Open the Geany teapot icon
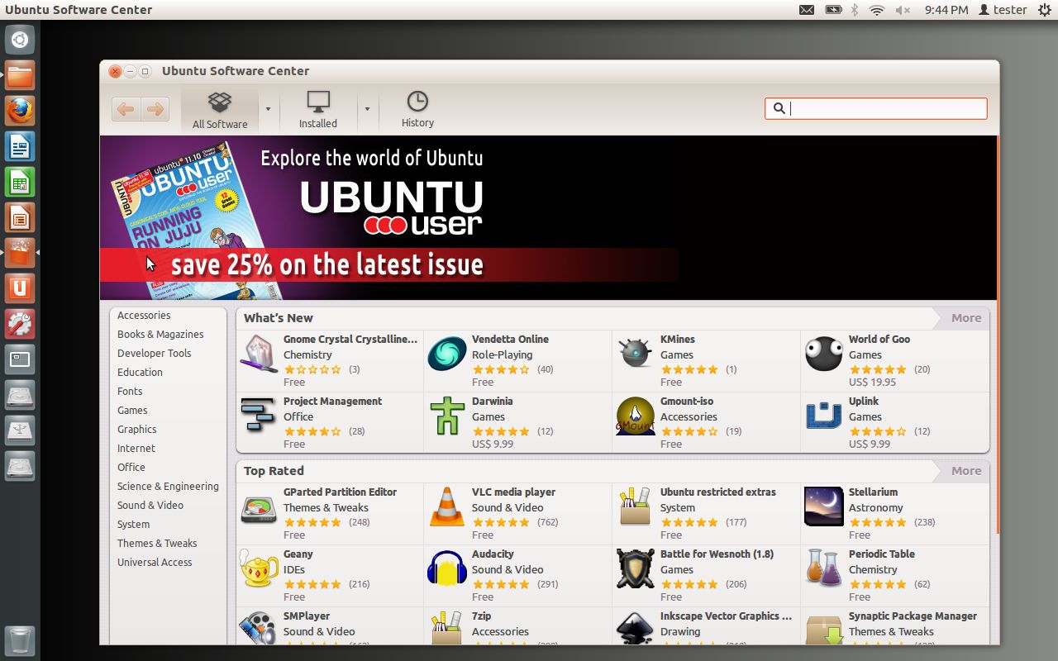The height and width of the screenshot is (661, 1058). [x=259, y=569]
